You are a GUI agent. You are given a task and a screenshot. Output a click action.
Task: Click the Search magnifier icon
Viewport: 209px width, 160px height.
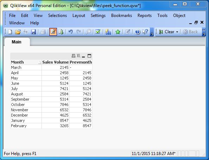88,32
